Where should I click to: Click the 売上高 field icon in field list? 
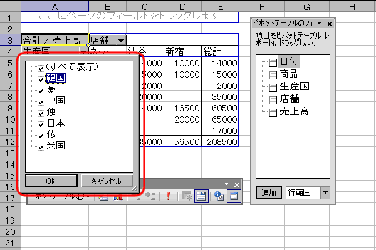(273, 112)
